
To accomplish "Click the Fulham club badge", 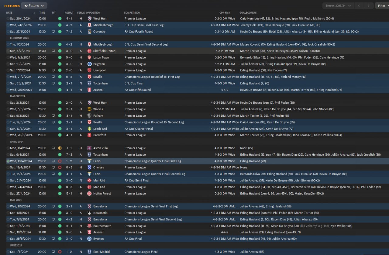I will pyautogui.click(x=89, y=116).
